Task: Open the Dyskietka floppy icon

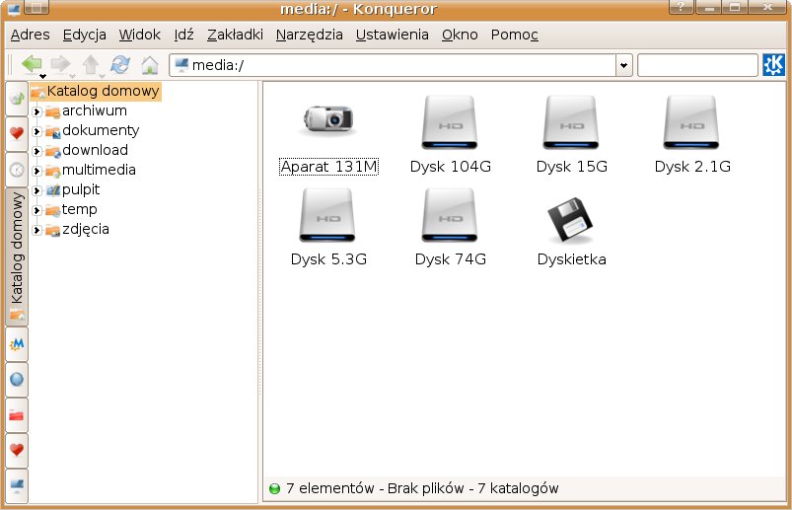Action: [x=571, y=232]
